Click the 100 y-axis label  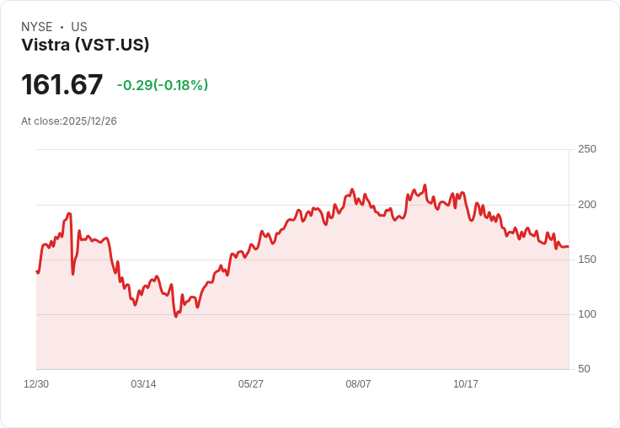click(x=587, y=314)
